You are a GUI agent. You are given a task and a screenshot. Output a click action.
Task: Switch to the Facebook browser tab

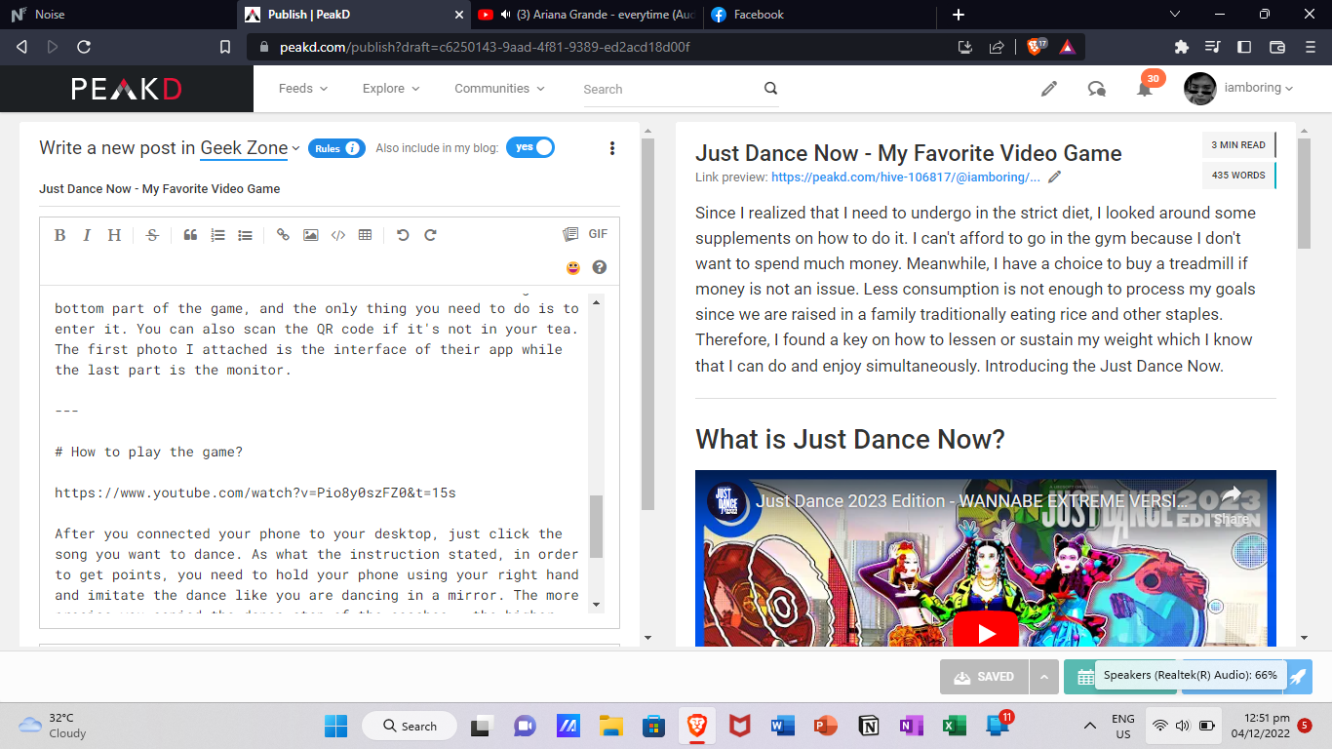click(x=818, y=15)
